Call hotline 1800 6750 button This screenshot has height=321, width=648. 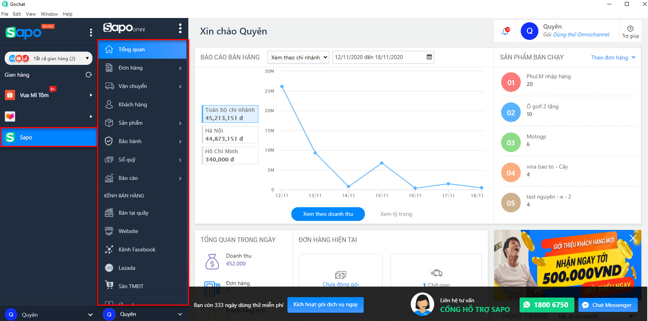(547, 305)
